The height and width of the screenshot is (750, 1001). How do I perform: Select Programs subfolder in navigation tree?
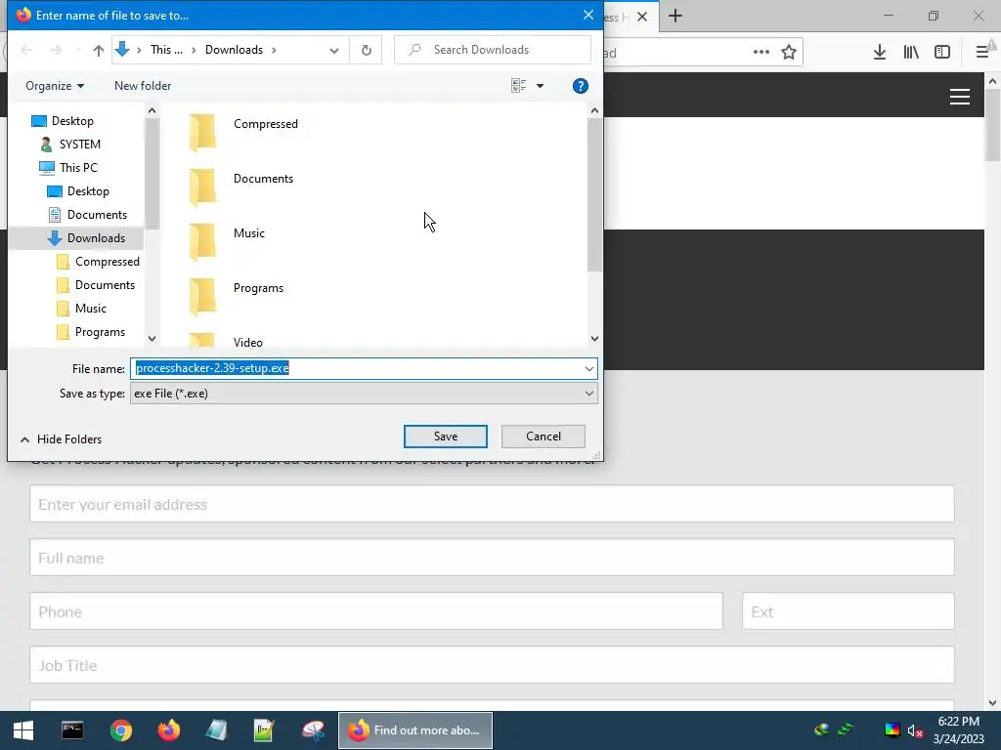pyautogui.click(x=100, y=332)
